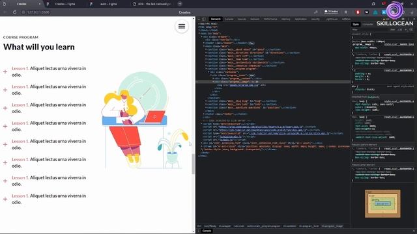Focus the Styles filter input
417x234 pixels.
coord(371,30)
